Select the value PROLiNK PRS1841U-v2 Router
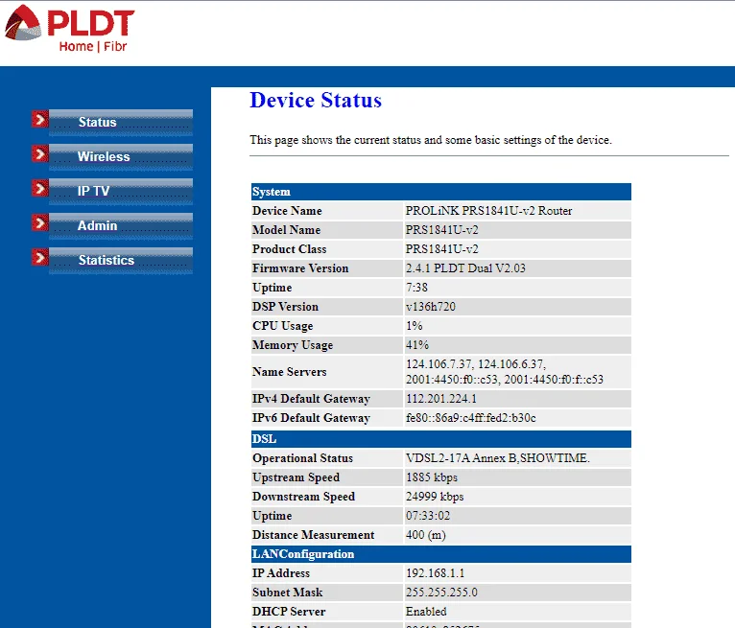 click(488, 211)
